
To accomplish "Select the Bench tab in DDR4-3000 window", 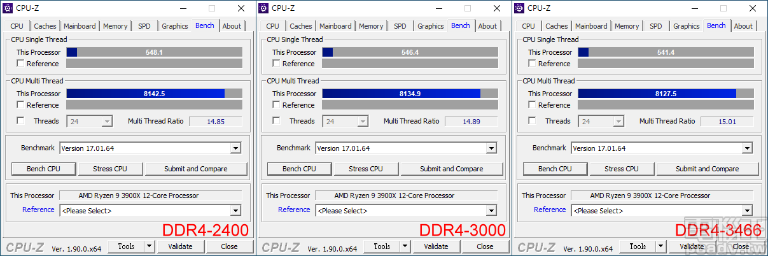I will 461,25.
